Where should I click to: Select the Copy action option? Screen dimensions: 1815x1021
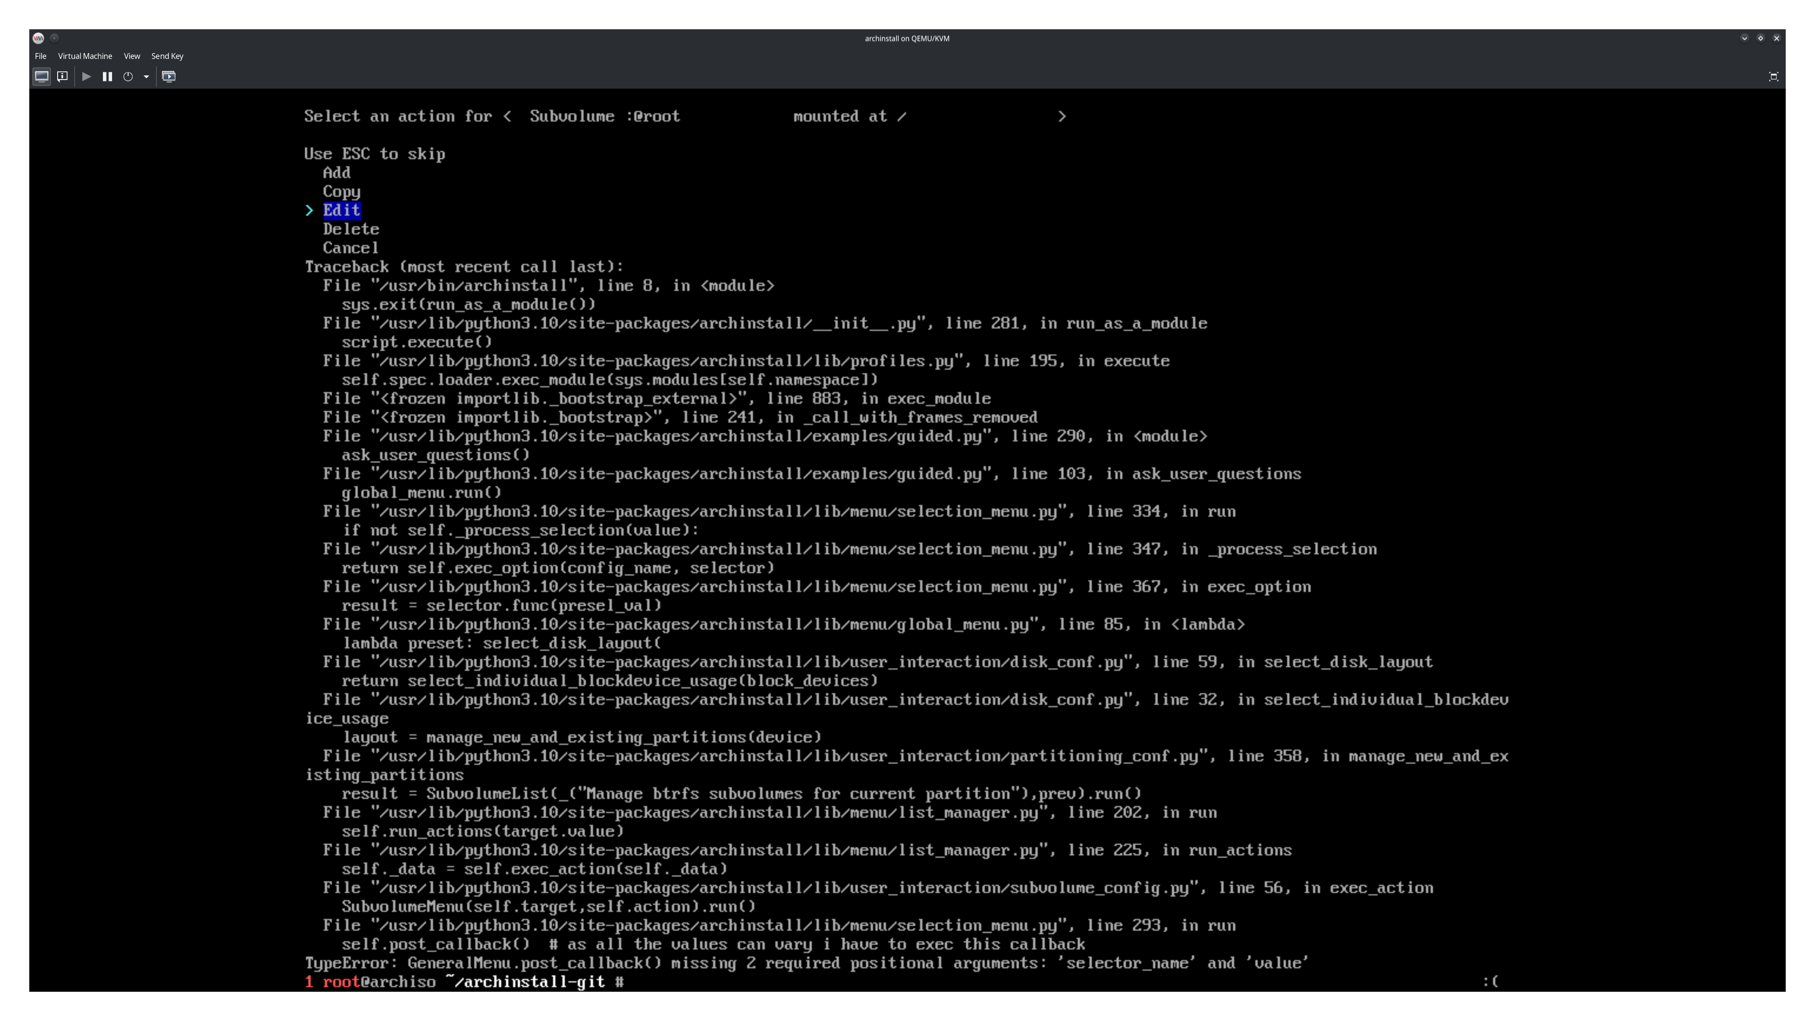[342, 191]
